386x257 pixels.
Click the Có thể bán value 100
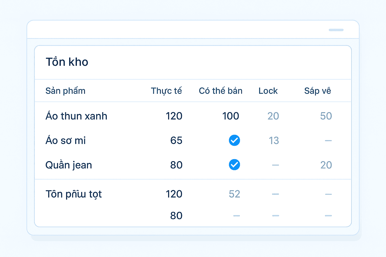230,116
